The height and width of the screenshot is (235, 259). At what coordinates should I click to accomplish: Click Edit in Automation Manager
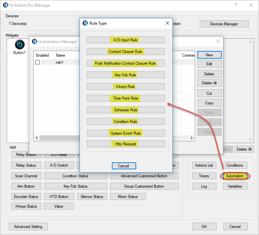(x=209, y=64)
